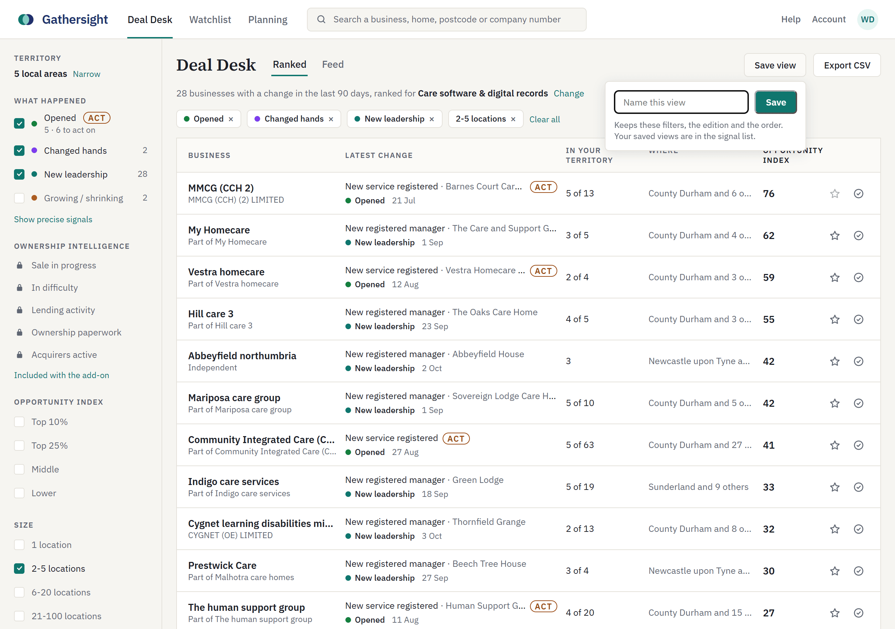
Task: Open the Planning tab
Action: click(x=268, y=20)
